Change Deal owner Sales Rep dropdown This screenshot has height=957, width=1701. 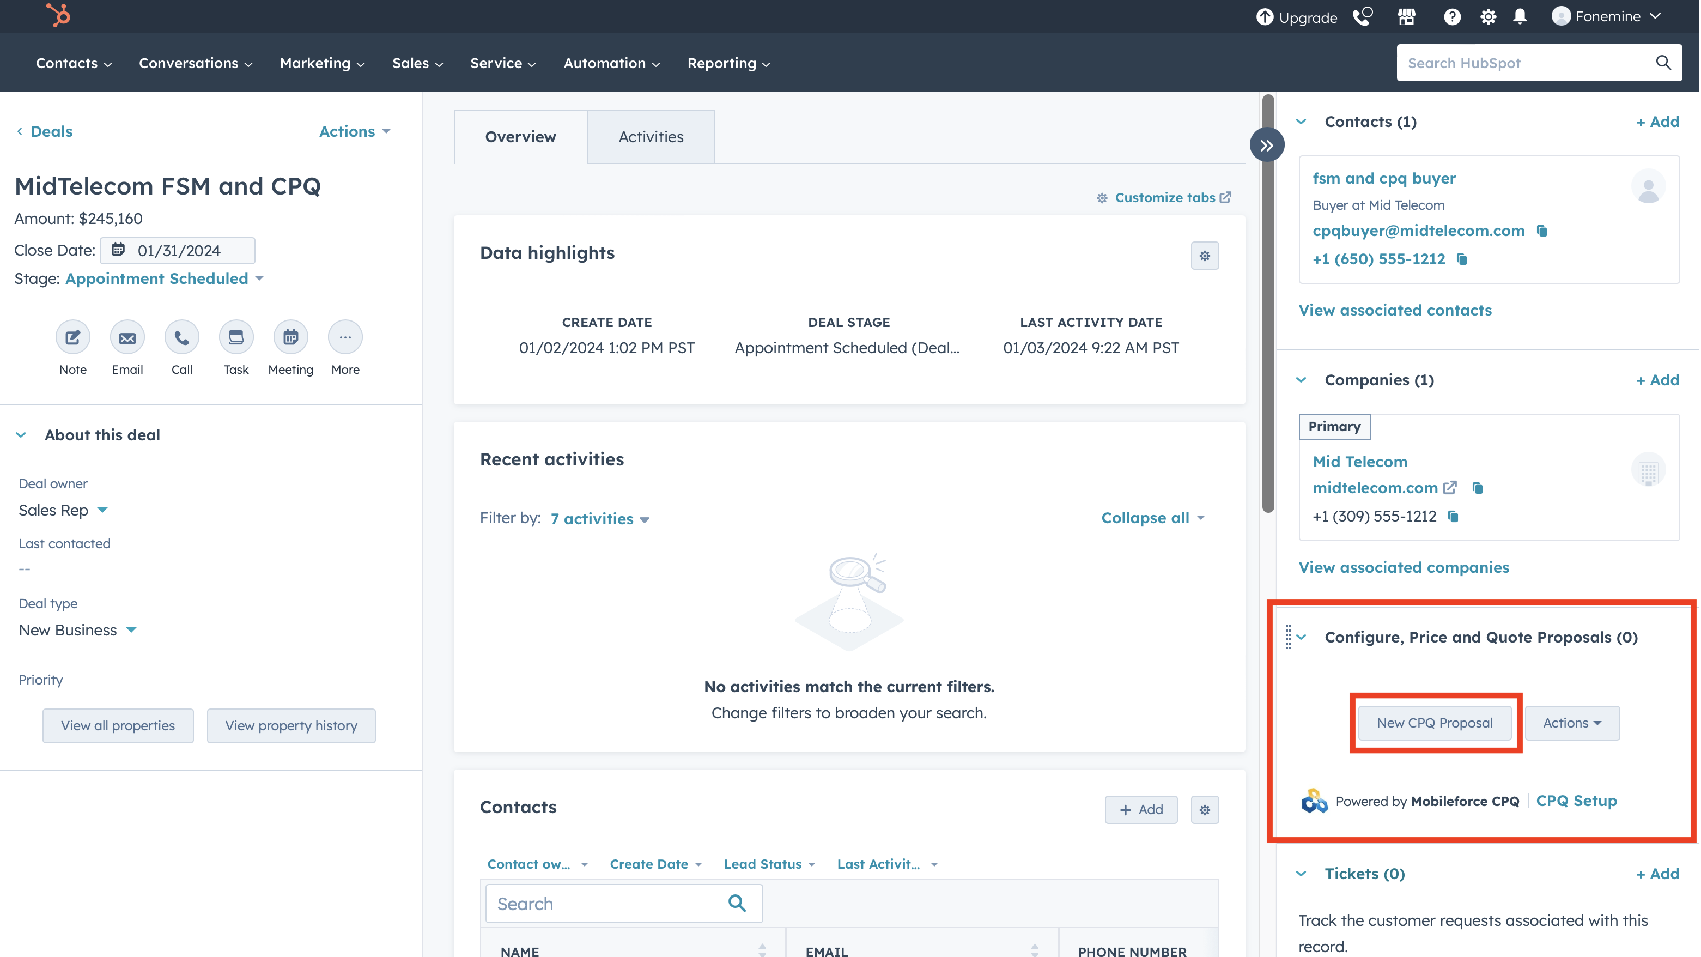pos(63,511)
